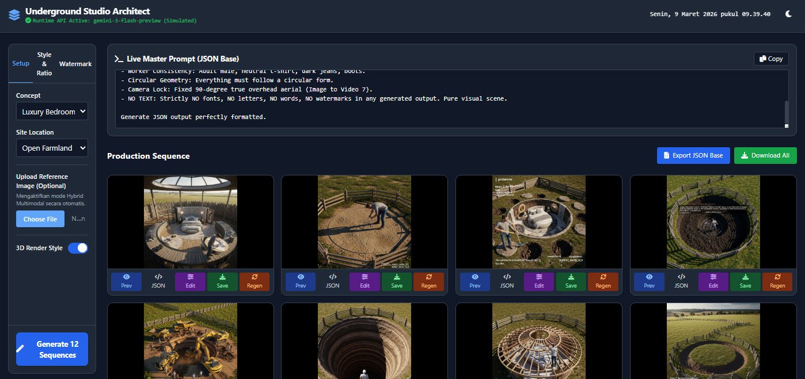Open the excavators digging site thumbnail

tap(191, 341)
